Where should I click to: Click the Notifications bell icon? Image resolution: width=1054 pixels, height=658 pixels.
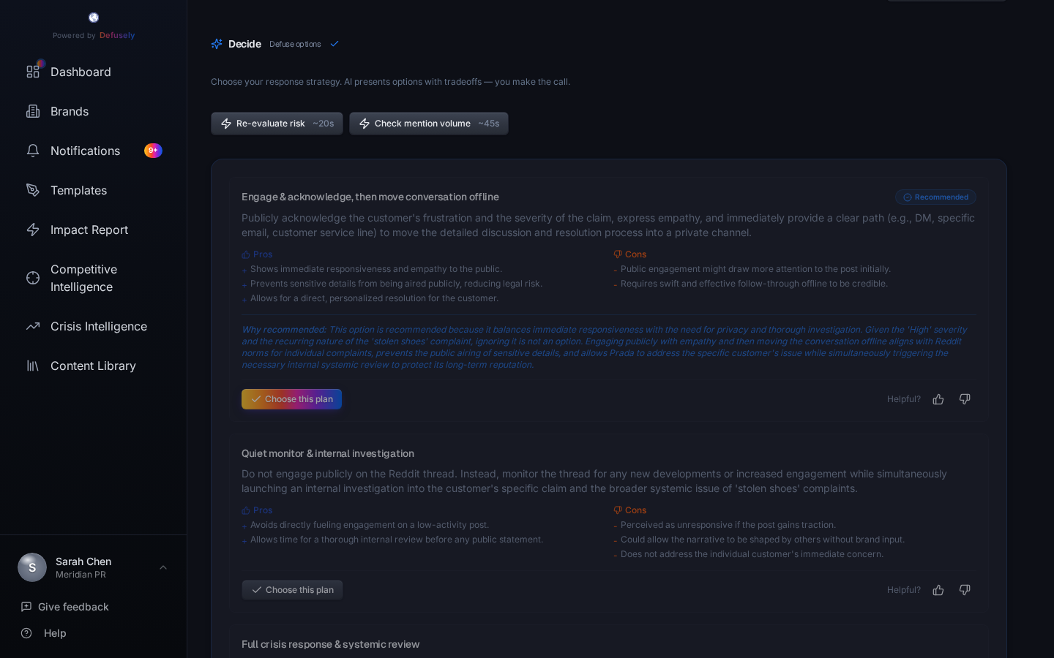(33, 151)
